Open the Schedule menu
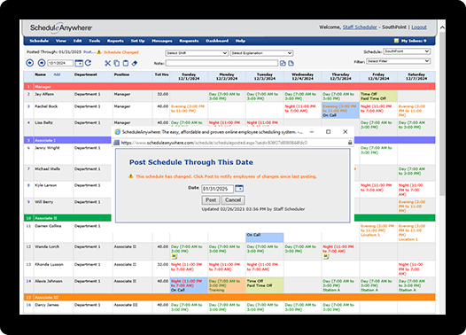The width and height of the screenshot is (466, 335). click(39, 41)
